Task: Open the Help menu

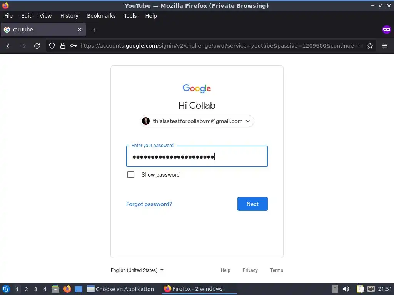Action: point(151,16)
